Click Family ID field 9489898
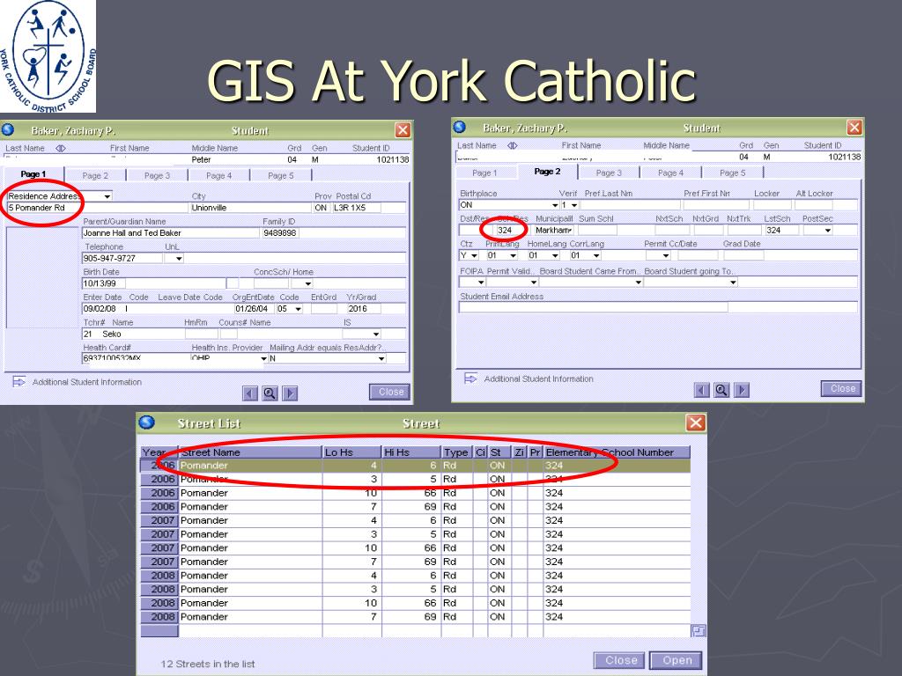The height and width of the screenshot is (676, 902). pyautogui.click(x=279, y=233)
